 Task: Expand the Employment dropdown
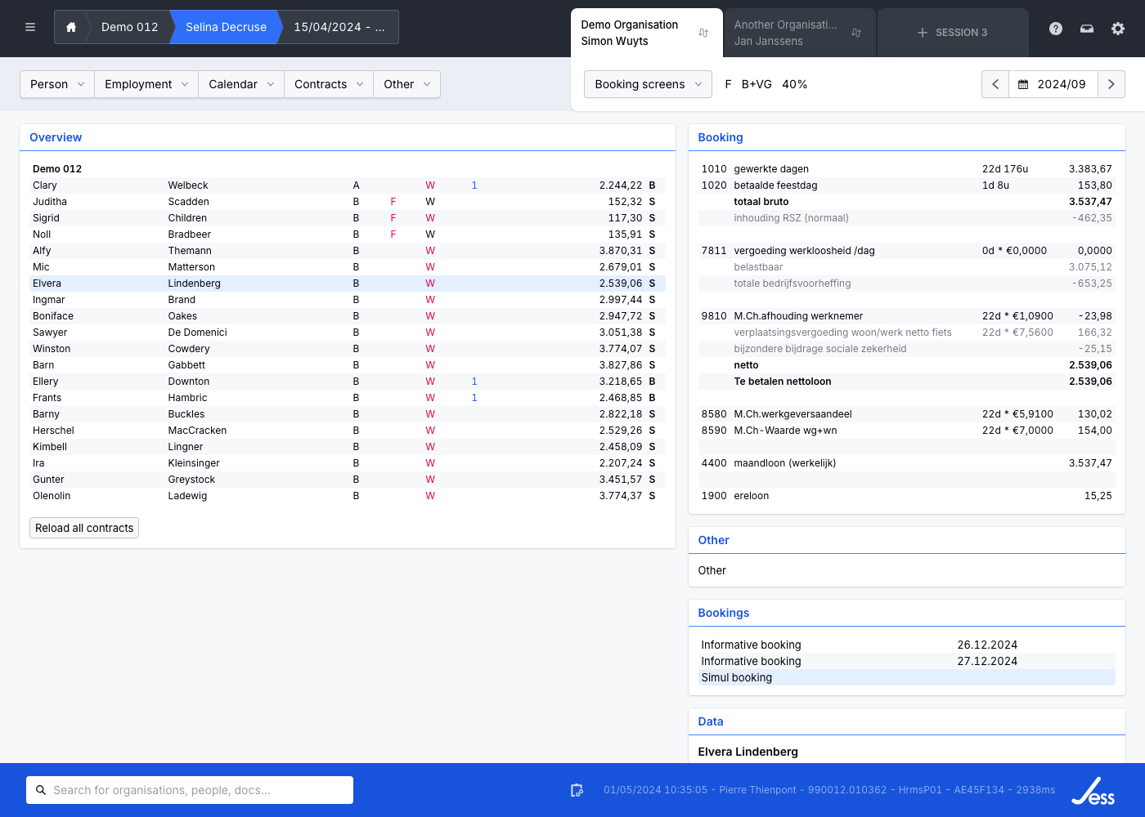146,84
